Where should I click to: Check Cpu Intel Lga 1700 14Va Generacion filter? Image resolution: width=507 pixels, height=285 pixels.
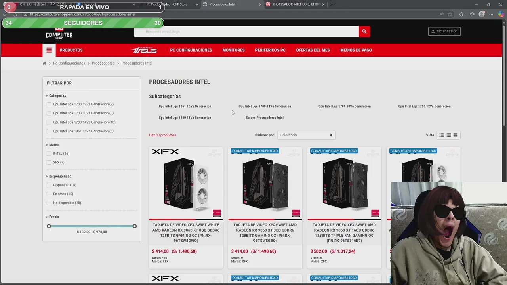49,122
